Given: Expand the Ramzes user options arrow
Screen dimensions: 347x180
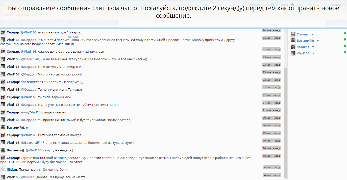Looking at the screenshot, I should pos(313,47).
